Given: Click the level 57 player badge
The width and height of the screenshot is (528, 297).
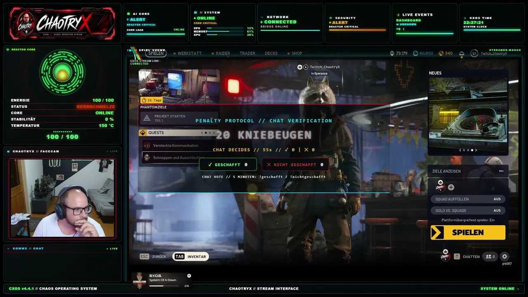Looking at the screenshot, I should click(x=474, y=53).
